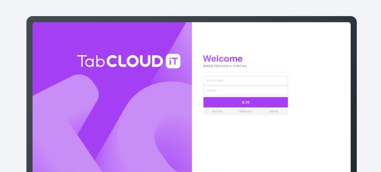Open the 비밀번호 찾기 find password link
Screen dimensions: 381x172
pos(246,112)
